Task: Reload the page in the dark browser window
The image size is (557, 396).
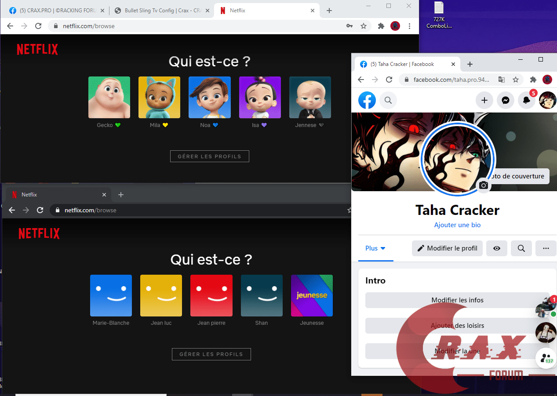Action: coord(40,210)
